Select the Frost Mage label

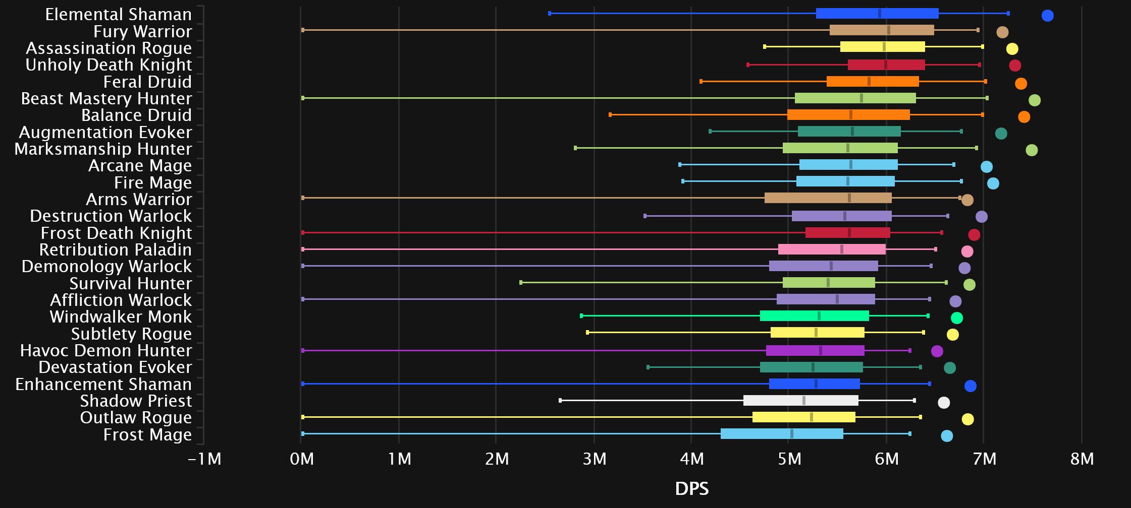[147, 435]
